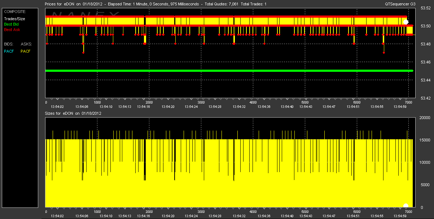Click the COMPOSITE: legend heading
The height and width of the screenshot is (219, 434).
click(15, 12)
